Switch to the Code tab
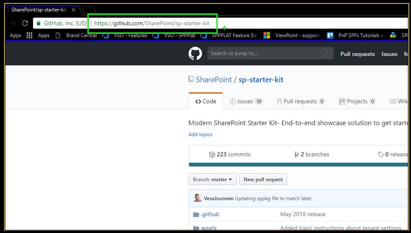411x233 pixels. pos(206,101)
